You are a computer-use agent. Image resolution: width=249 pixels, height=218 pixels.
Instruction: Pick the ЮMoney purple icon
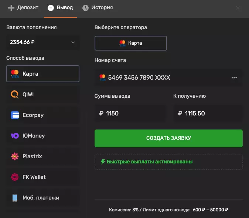pos(15,136)
